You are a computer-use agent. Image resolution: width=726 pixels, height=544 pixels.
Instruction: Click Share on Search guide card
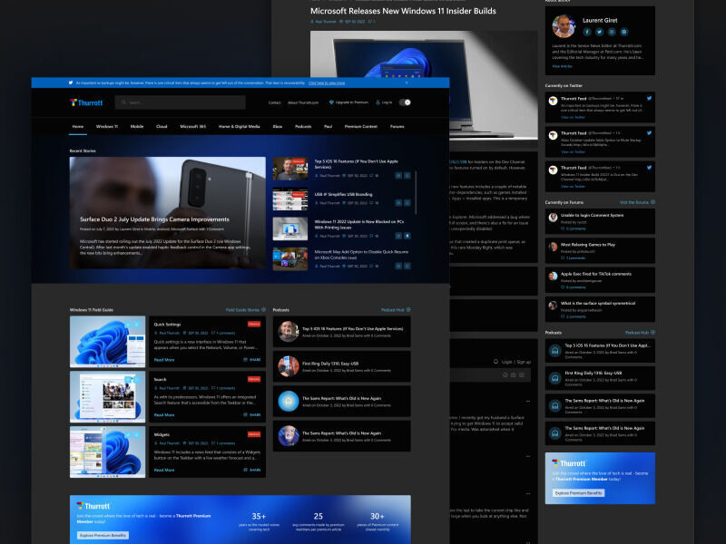coord(252,415)
